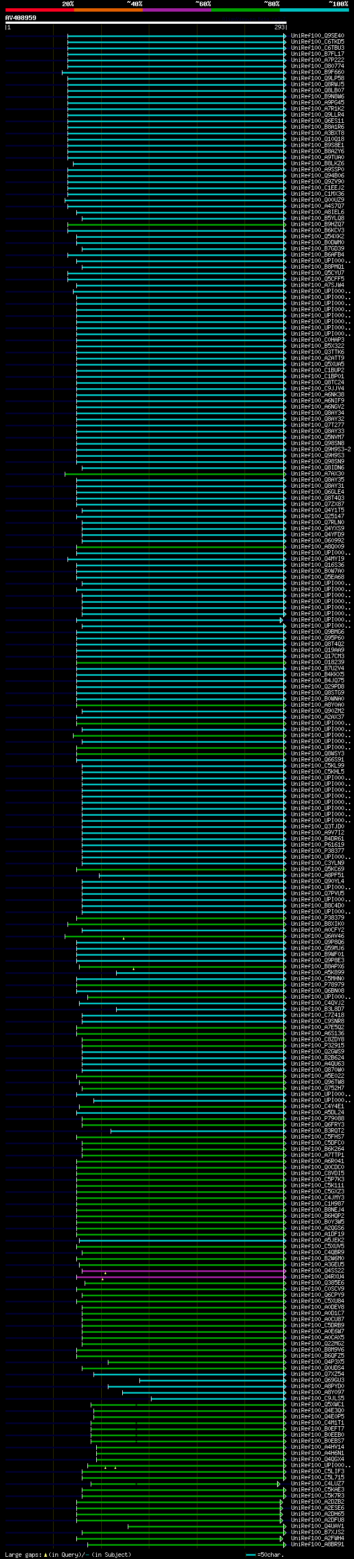Click the purple alignment bar for UniRef100_Q4SS22

point(183,1271)
